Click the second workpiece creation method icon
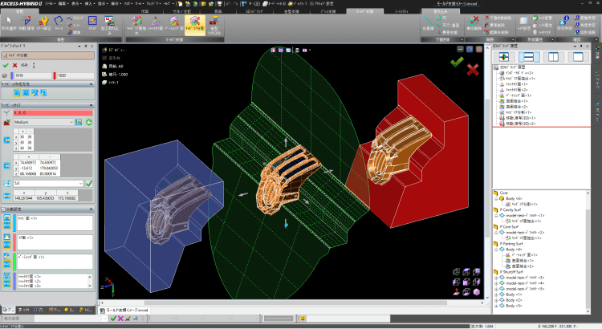 [26, 92]
